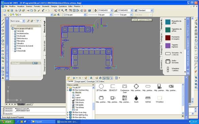Select the Pavimento in mogano red swatch
199x124 pixels.
point(168,38)
